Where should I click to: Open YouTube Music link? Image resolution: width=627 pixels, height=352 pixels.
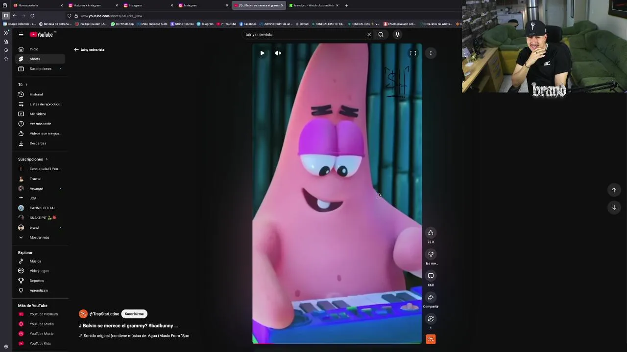pos(39,333)
